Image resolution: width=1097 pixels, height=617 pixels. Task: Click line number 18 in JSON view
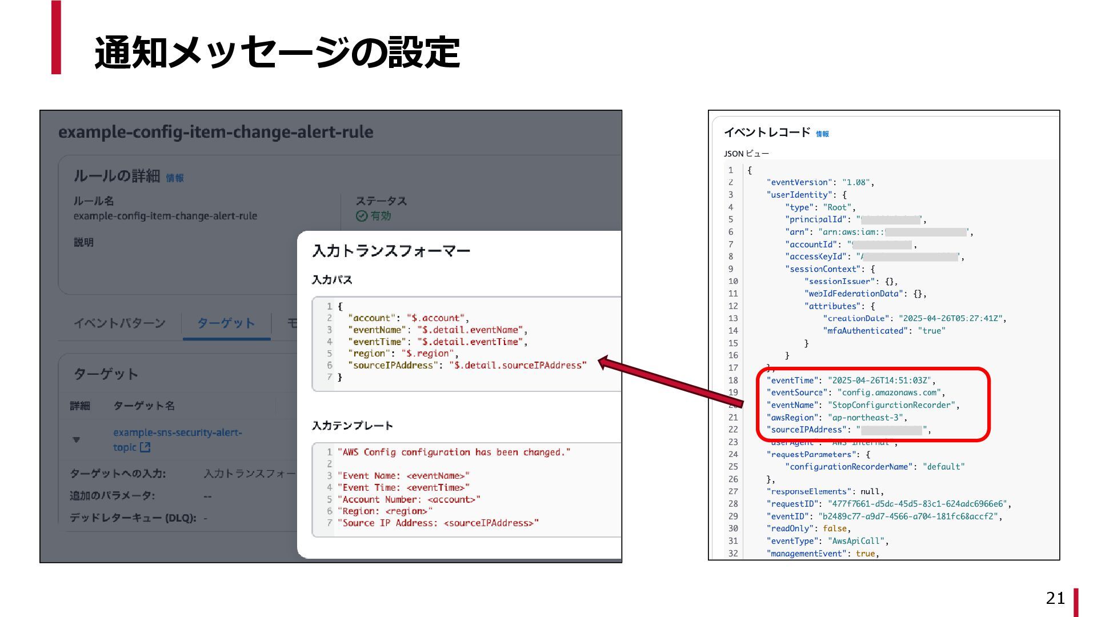[732, 380]
